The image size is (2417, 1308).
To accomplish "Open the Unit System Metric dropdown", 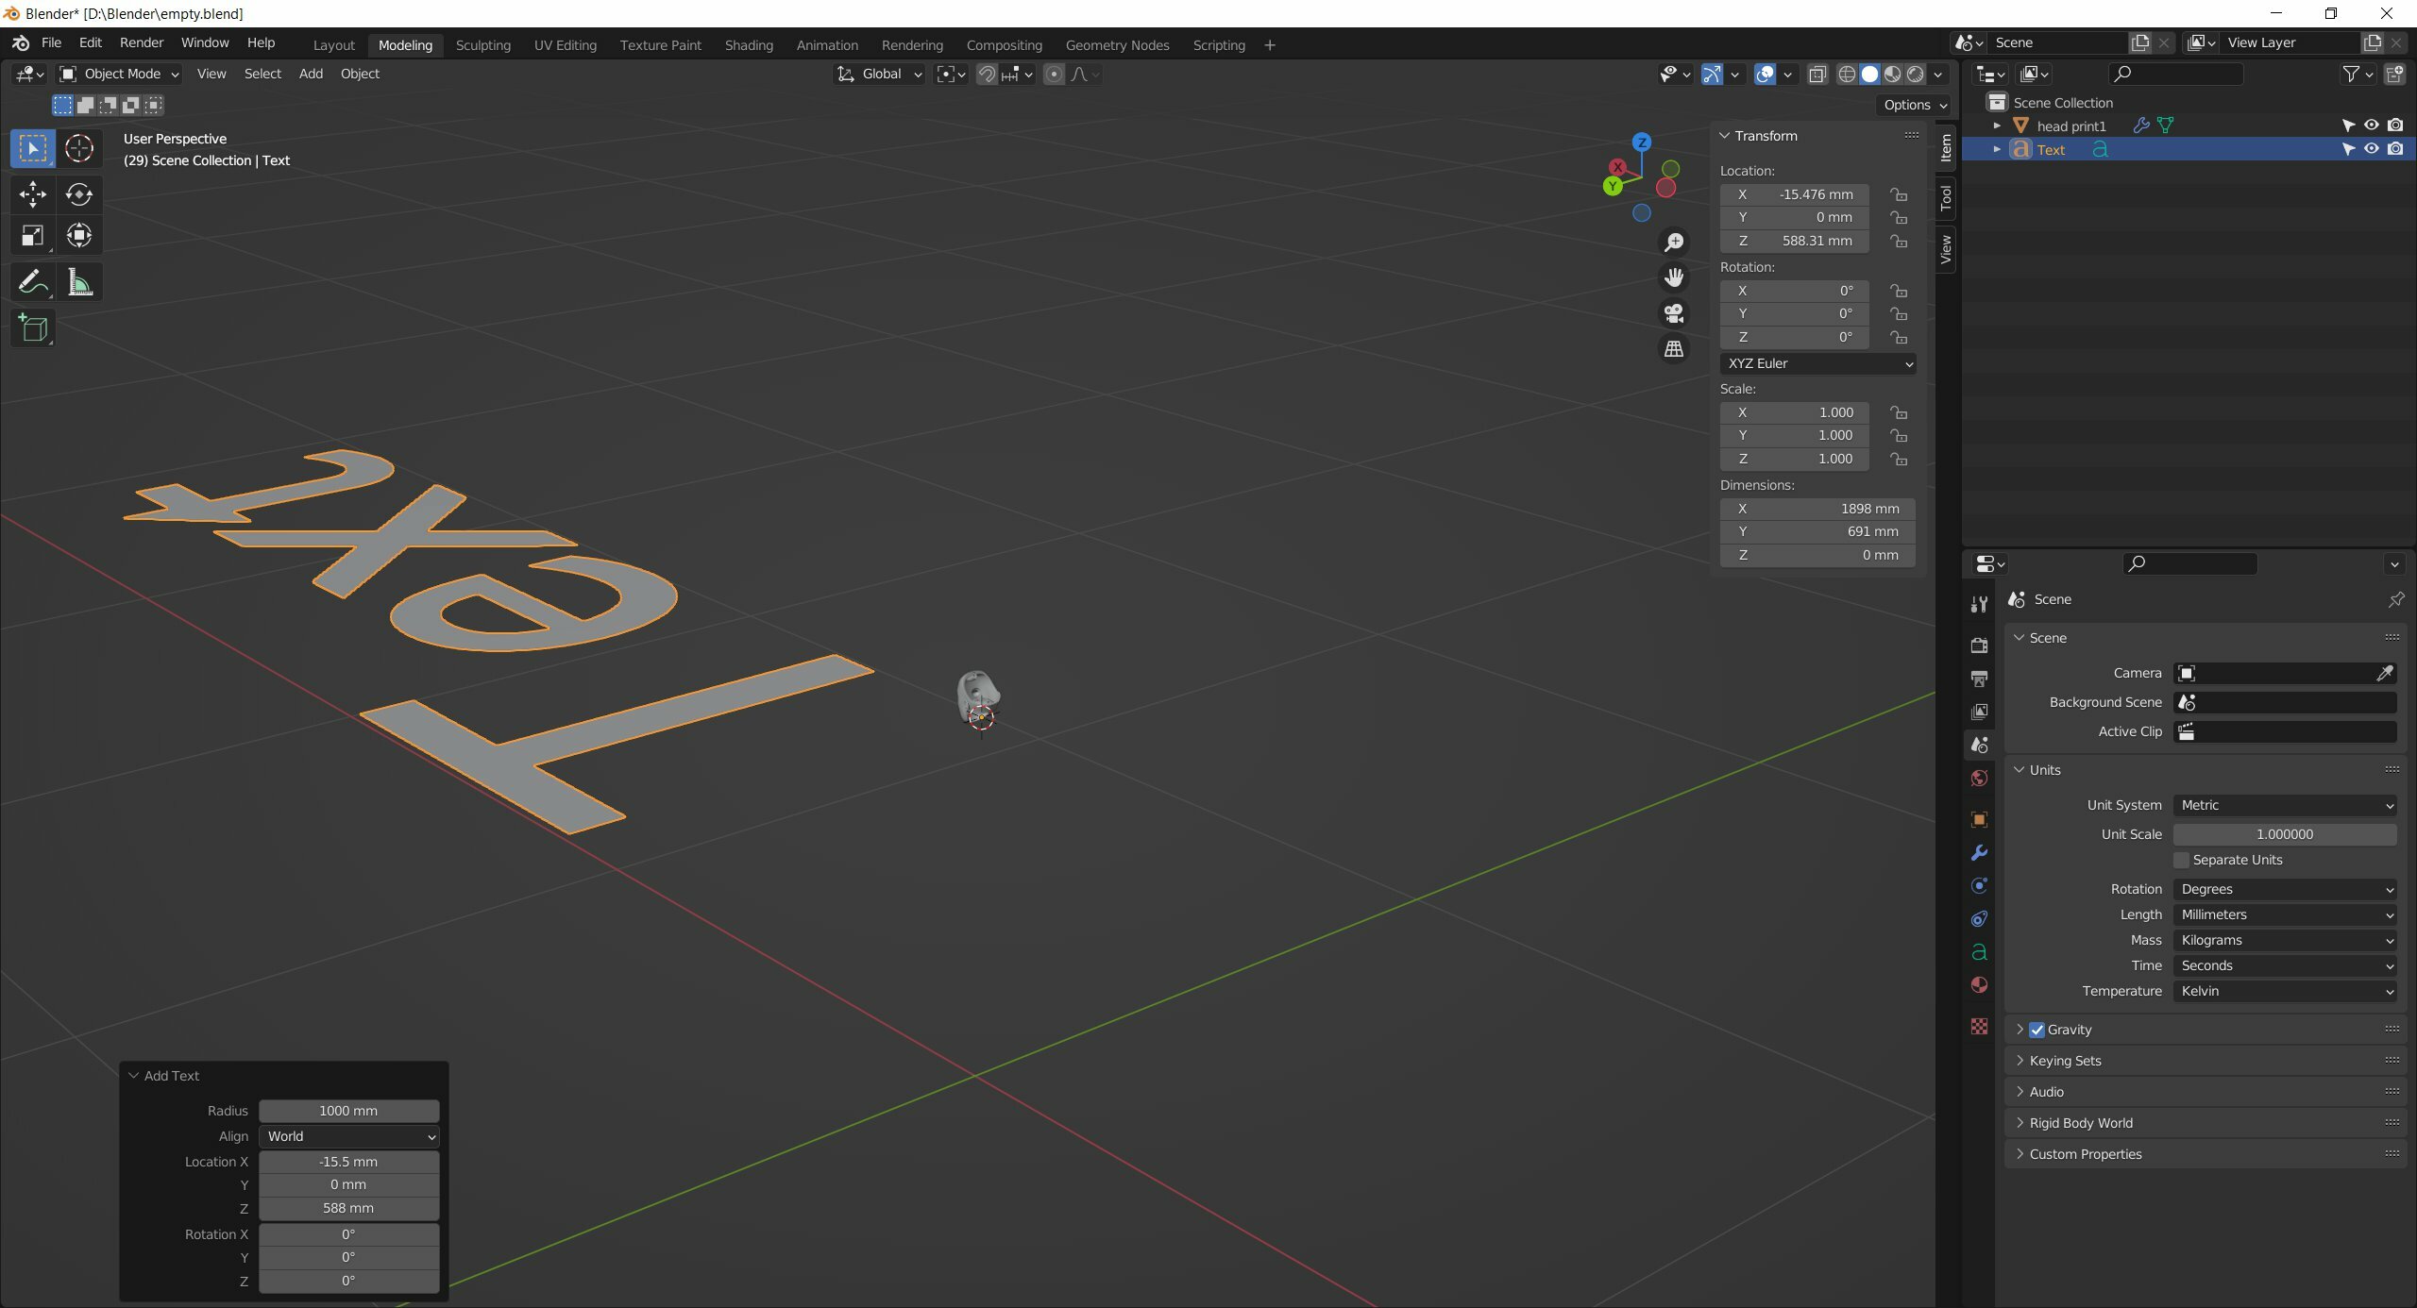I will pyautogui.click(x=2285, y=805).
